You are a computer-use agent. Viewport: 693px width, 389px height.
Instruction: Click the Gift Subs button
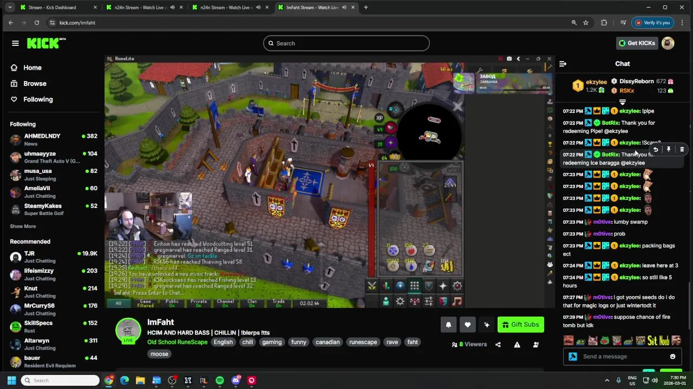point(521,325)
